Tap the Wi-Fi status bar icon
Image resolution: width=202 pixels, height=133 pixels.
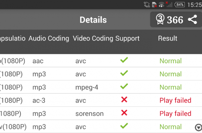[x=162, y=5]
